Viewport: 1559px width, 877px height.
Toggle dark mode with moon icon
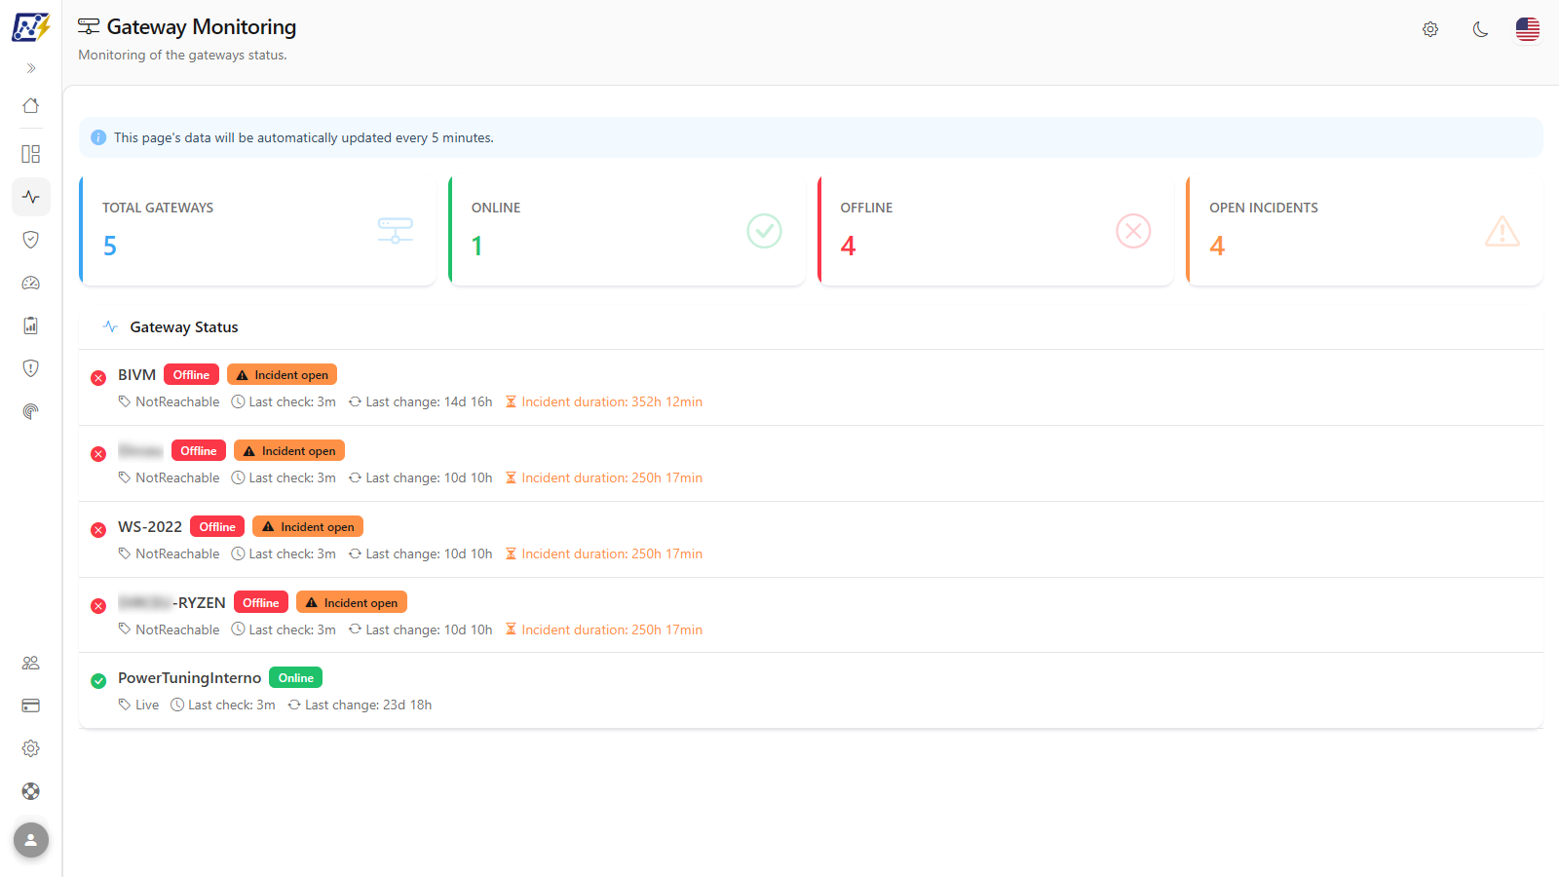(x=1480, y=29)
